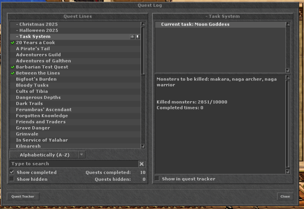This screenshot has width=304, height=209.
Task: Select Kilmaresh quest
Action: click(75, 146)
